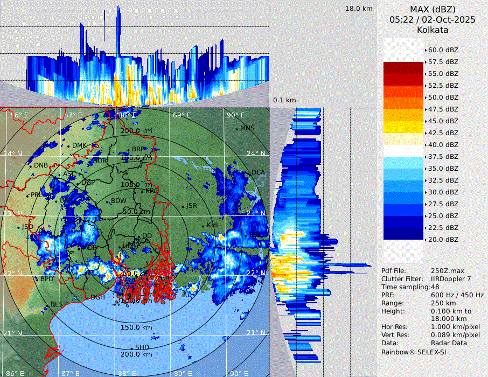The height and width of the screenshot is (377, 488).
Task: Click the 150.0 km south range label
Action: tap(136, 327)
